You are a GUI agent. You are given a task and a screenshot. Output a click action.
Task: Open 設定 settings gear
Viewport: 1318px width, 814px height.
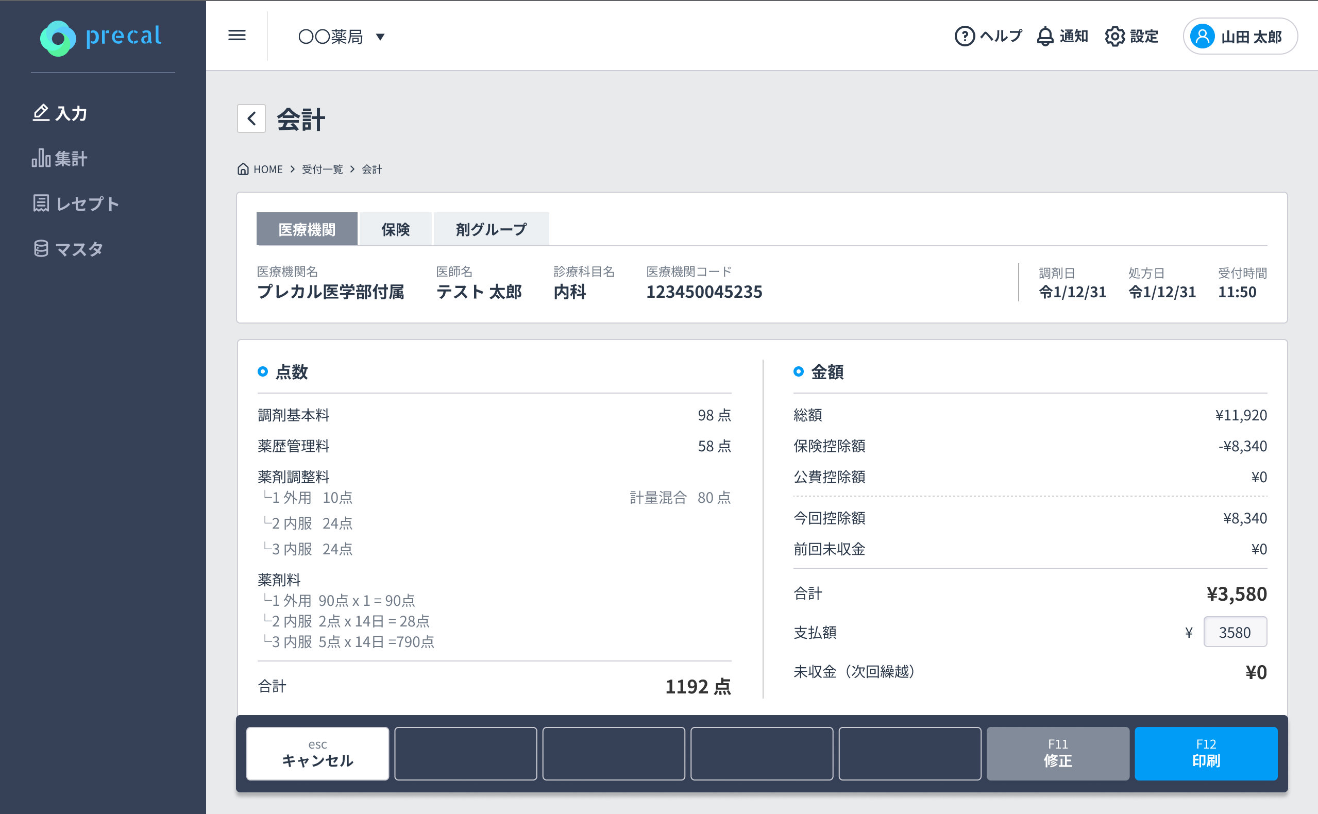(x=1114, y=36)
